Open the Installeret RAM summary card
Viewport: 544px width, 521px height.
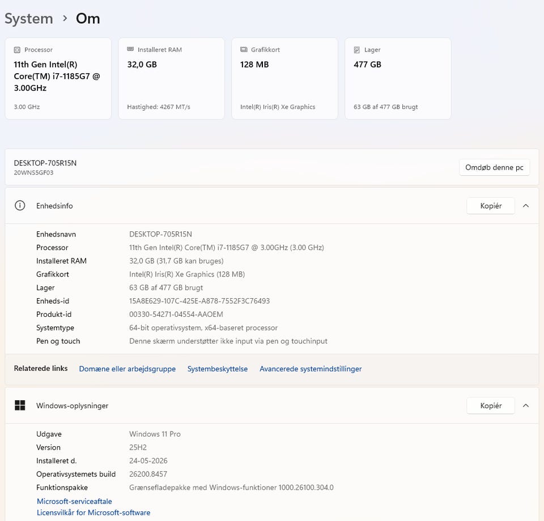click(171, 78)
